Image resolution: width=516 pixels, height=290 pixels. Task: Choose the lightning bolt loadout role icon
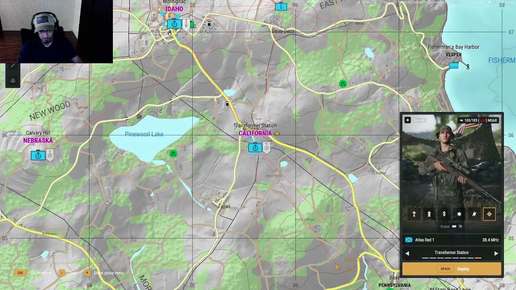[x=474, y=214]
